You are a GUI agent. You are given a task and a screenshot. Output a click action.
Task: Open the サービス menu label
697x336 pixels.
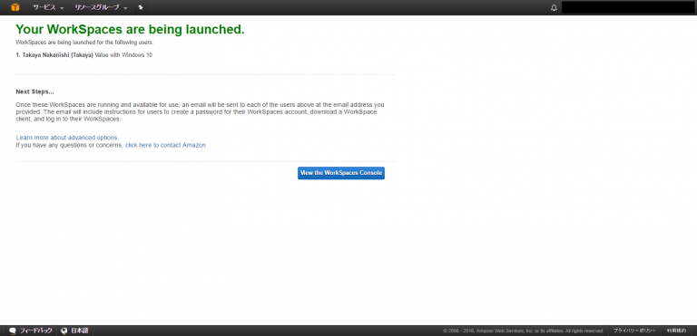[x=44, y=7]
